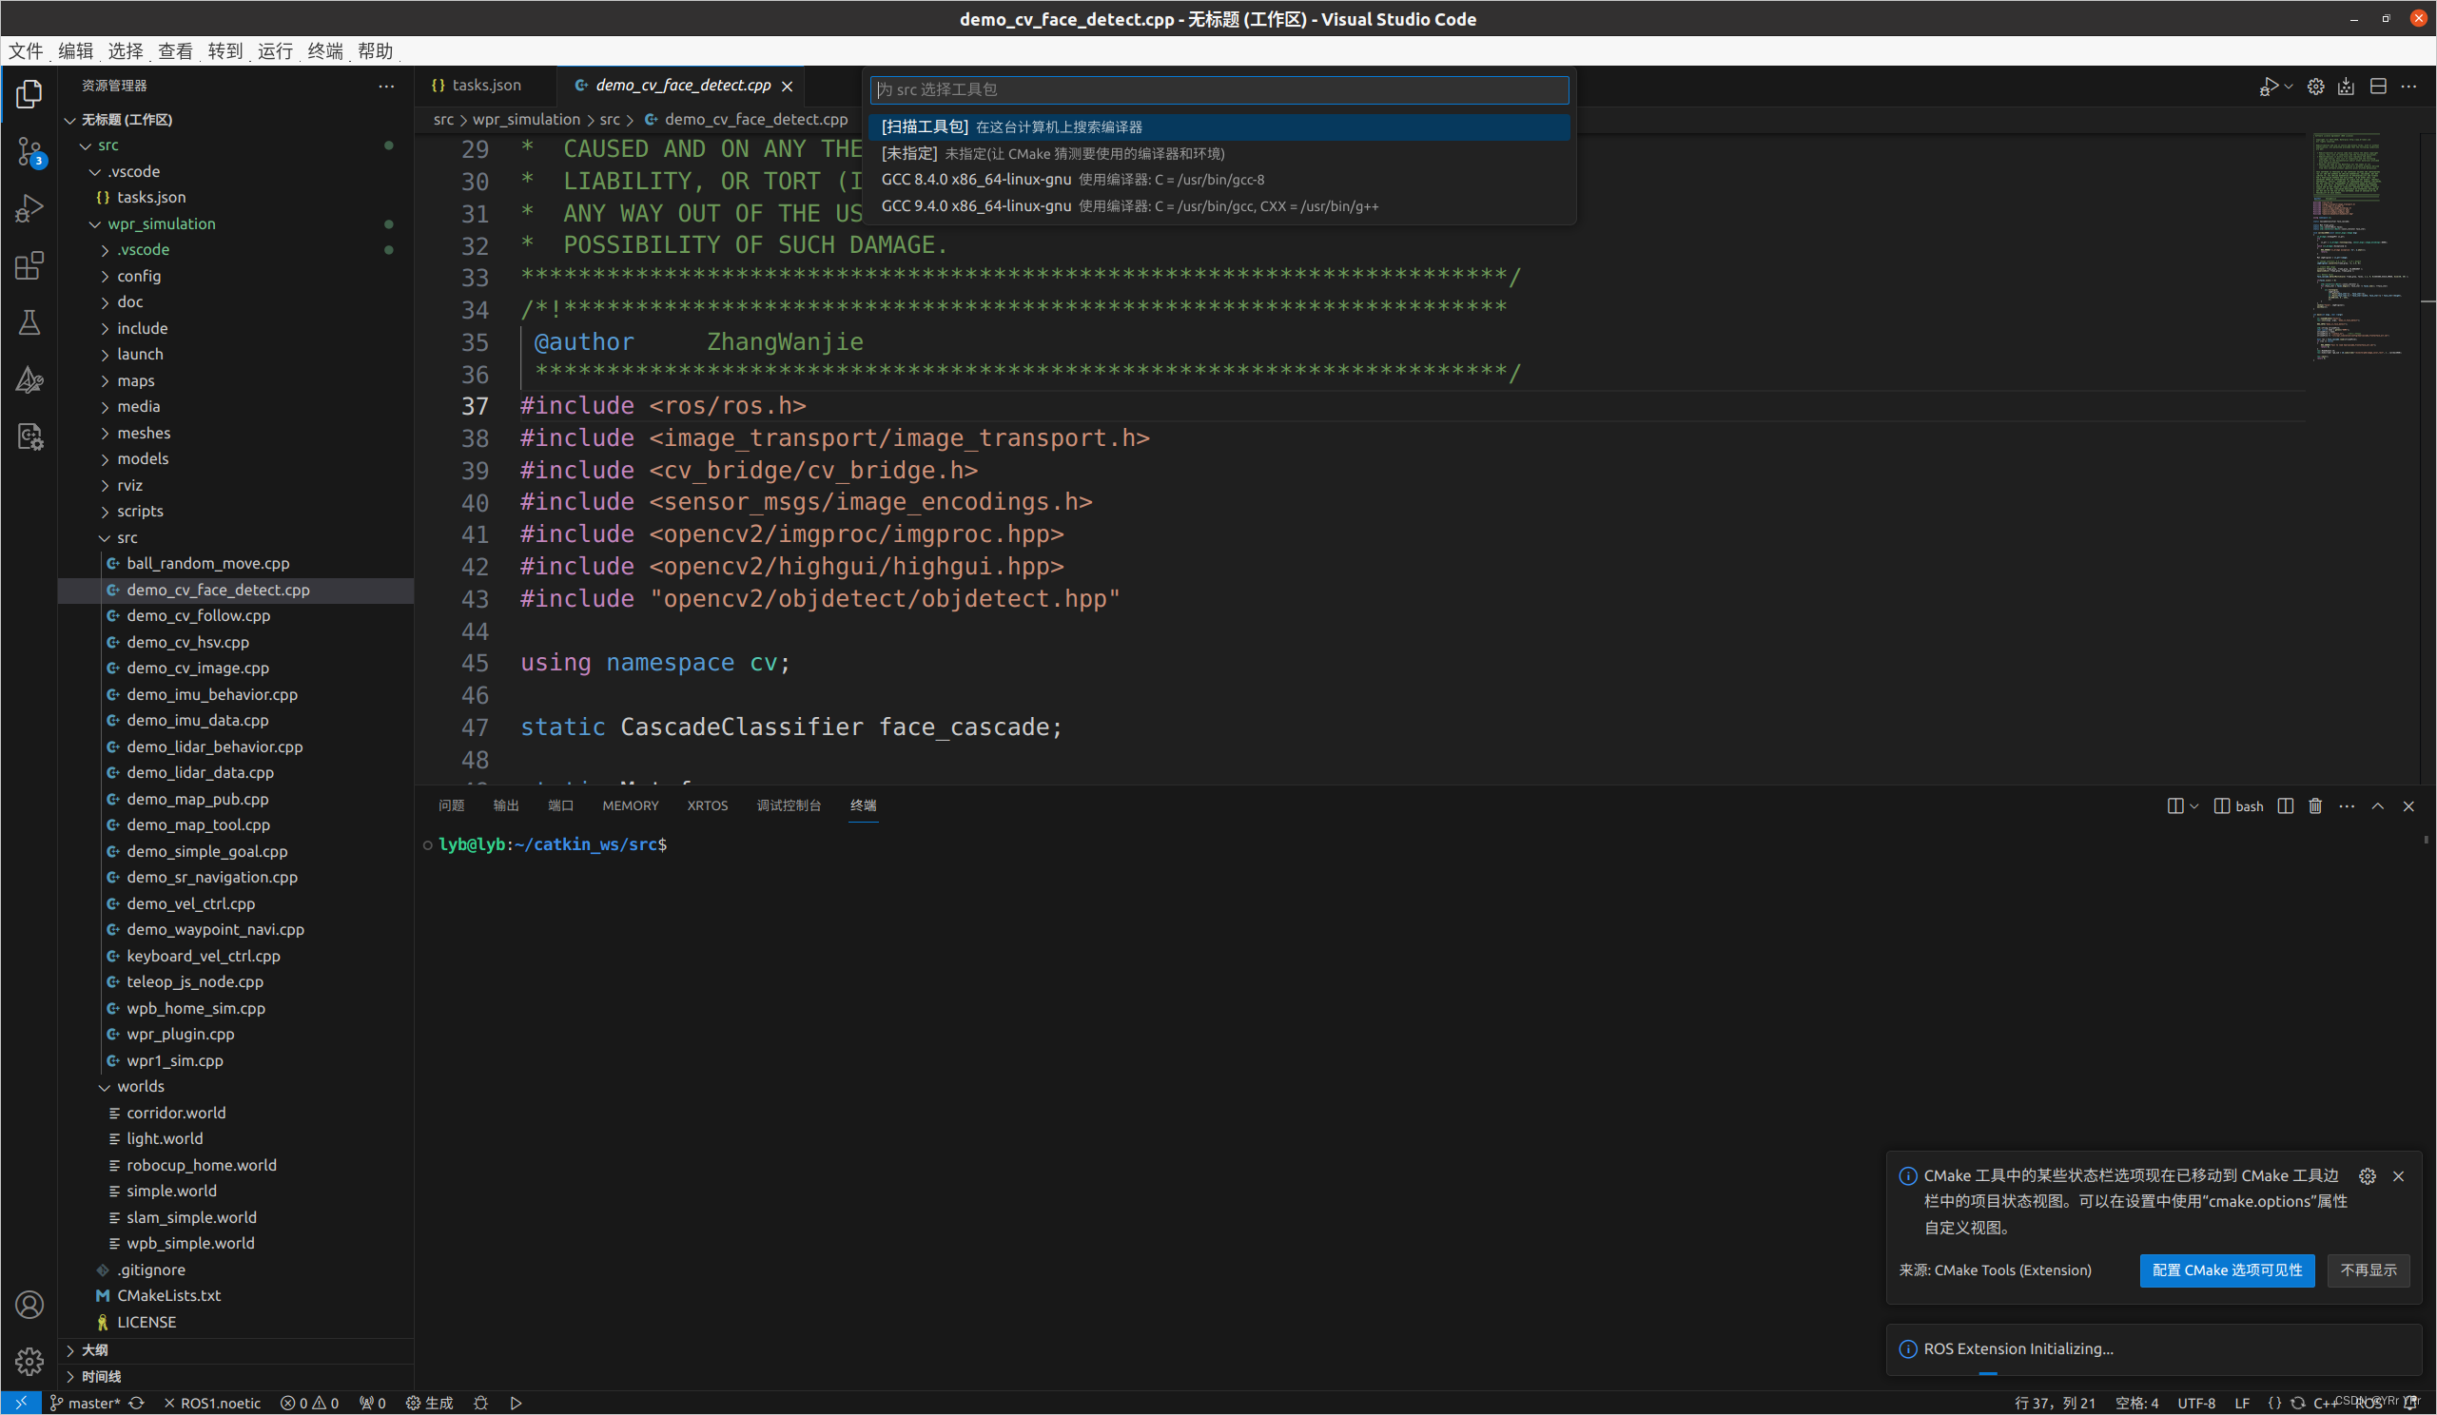The image size is (2437, 1415).
Task: Select [扫描工具包] option in kit picker
Action: (x=1218, y=126)
